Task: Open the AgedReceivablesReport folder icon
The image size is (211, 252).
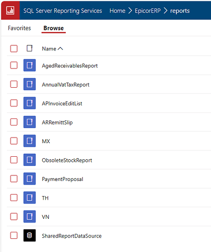Action: [x=30, y=65]
